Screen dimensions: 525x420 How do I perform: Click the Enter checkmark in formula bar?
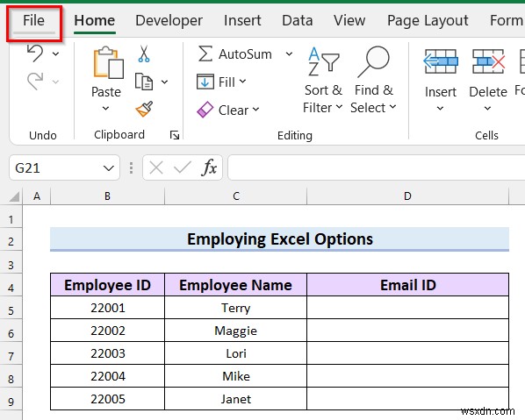point(182,167)
